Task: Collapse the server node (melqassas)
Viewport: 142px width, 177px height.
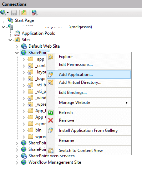Action: [x=4, y=27]
